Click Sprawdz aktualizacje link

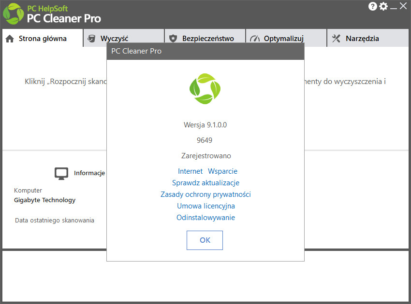click(x=205, y=183)
